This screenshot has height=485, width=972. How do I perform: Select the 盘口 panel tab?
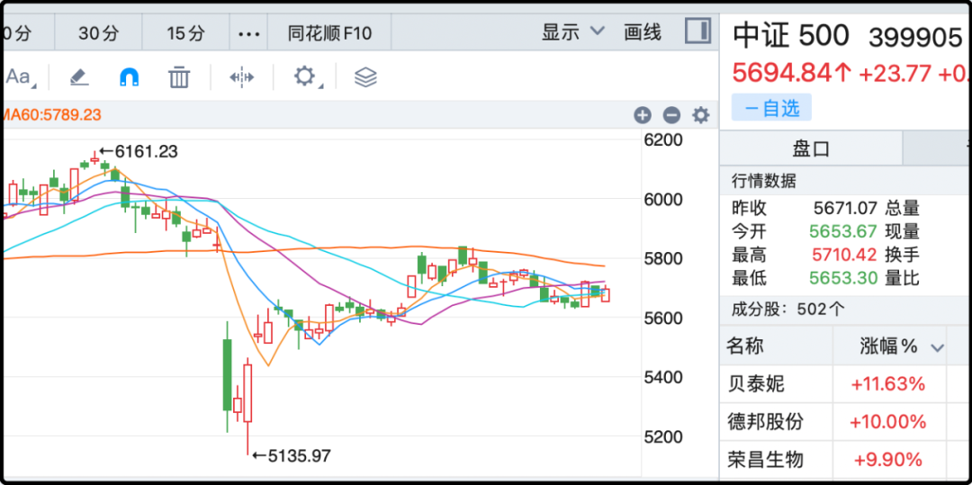coord(810,148)
